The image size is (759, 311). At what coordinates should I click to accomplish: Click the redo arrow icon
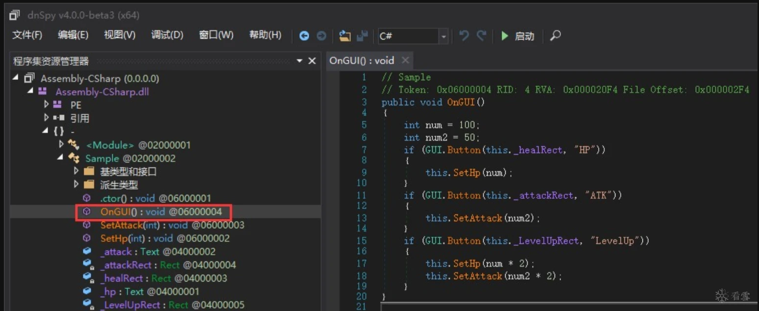click(x=482, y=36)
